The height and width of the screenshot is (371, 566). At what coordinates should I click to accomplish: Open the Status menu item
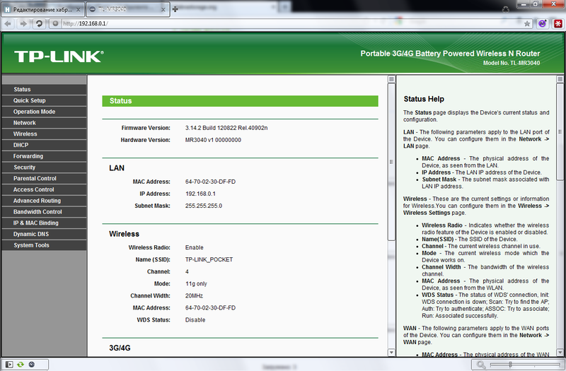[x=44, y=90]
